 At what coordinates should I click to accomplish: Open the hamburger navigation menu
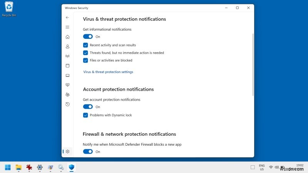67,27
